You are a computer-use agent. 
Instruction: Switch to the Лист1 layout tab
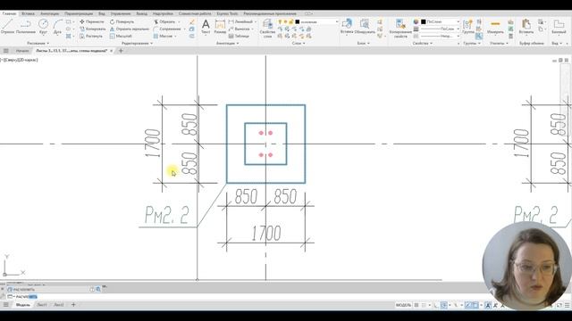[x=42, y=305]
